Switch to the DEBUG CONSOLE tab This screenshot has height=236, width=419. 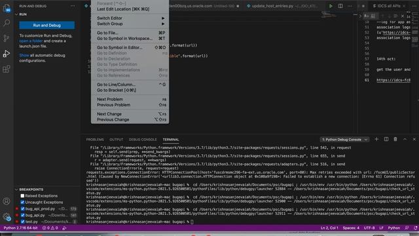(x=143, y=140)
